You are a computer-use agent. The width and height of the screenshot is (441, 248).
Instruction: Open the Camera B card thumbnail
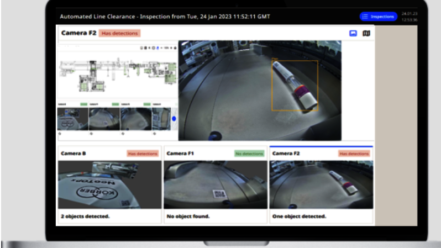(109, 184)
